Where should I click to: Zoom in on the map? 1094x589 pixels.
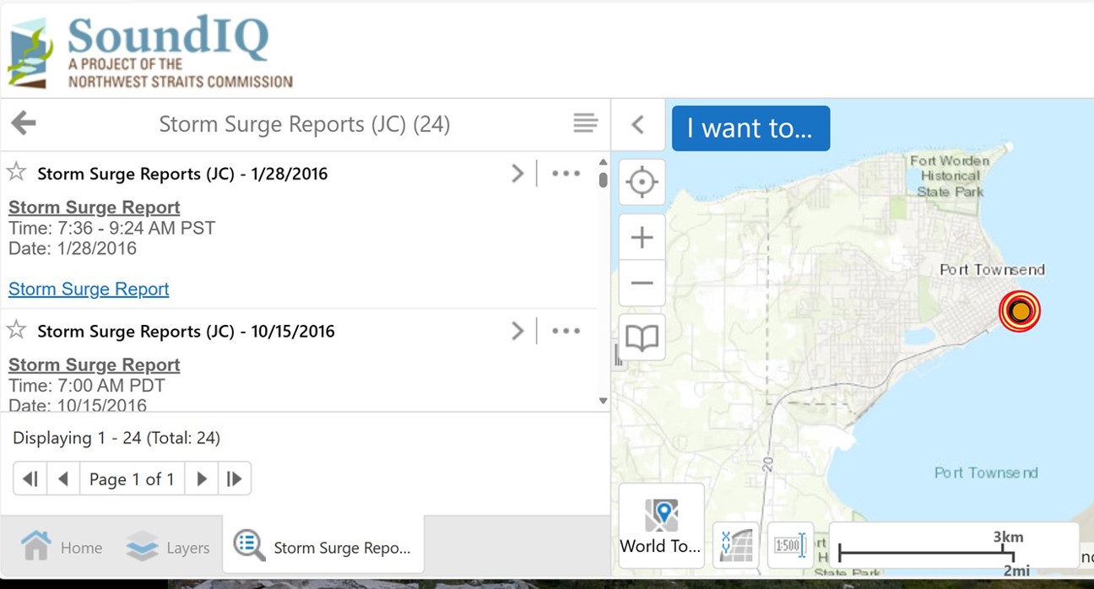pyautogui.click(x=642, y=238)
